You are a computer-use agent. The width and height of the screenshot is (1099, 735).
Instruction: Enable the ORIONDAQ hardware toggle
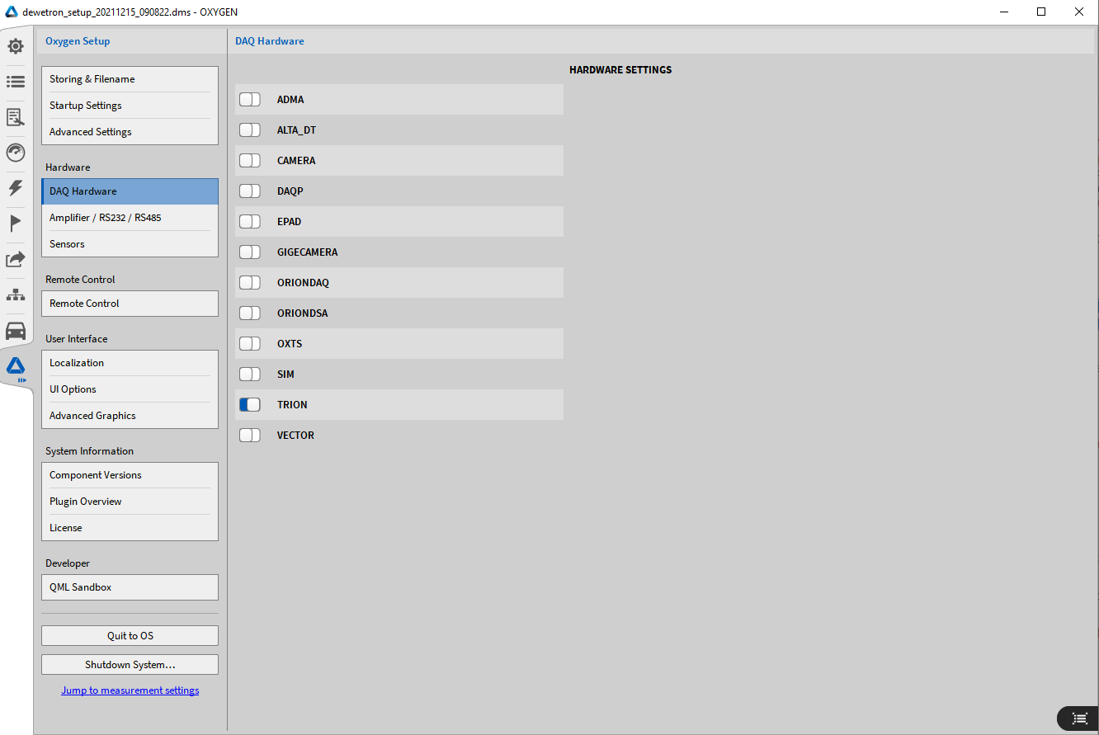250,283
